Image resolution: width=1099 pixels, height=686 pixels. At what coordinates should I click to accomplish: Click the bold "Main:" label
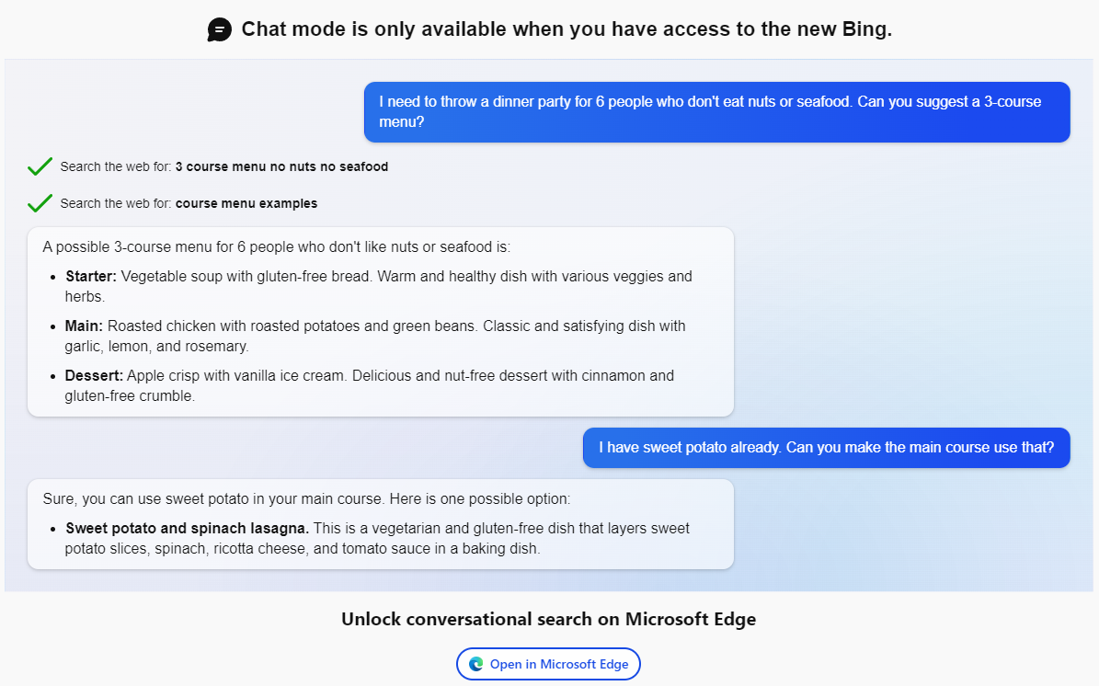pyautogui.click(x=85, y=326)
